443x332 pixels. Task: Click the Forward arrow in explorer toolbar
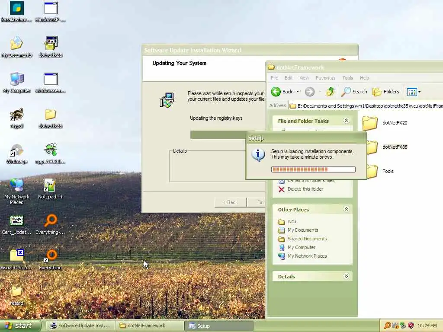tap(310, 92)
